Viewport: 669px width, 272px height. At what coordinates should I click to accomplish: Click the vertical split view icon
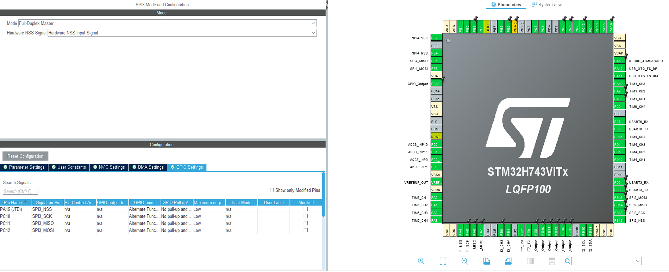coord(530,261)
